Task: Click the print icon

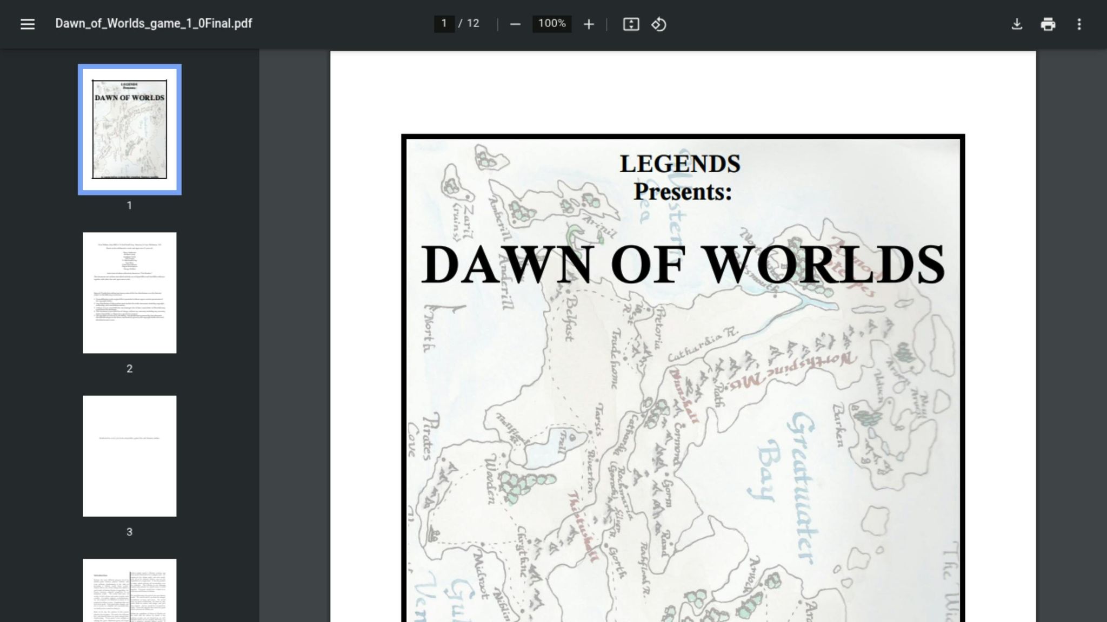Action: point(1049,24)
